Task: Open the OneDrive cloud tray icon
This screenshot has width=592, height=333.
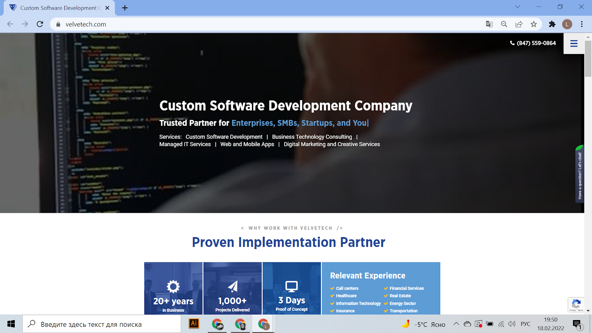Action: point(467,324)
